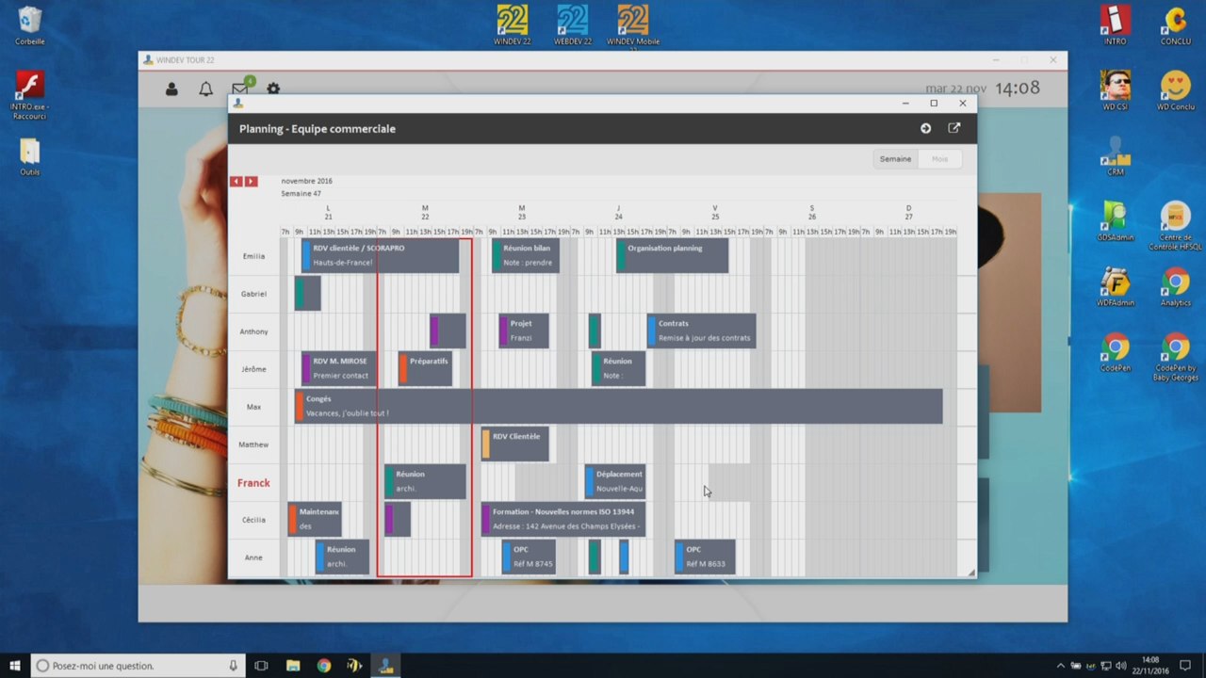Open File Explorer from the taskbar
The width and height of the screenshot is (1206, 678).
pyautogui.click(x=292, y=666)
